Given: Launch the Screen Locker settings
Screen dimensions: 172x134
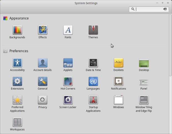Looking at the screenshot, I should [68, 100].
